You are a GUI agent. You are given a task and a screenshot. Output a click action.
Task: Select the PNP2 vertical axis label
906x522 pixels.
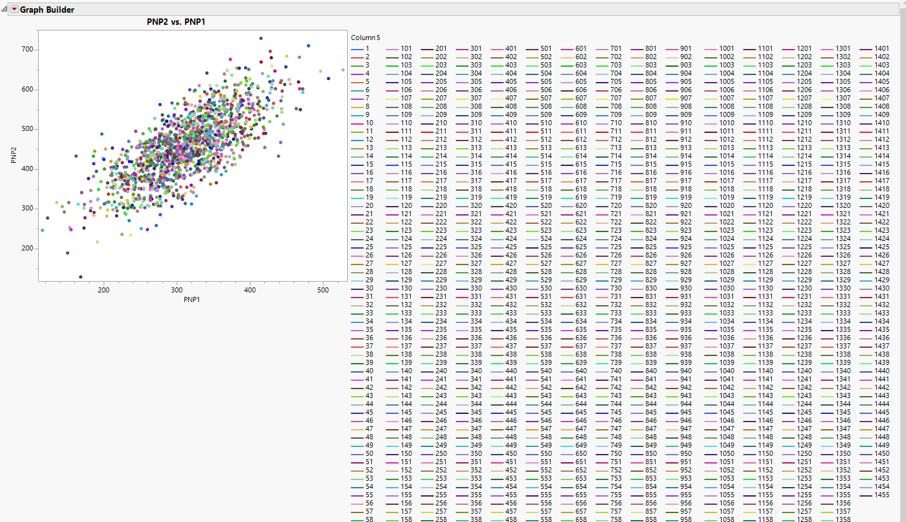13,155
